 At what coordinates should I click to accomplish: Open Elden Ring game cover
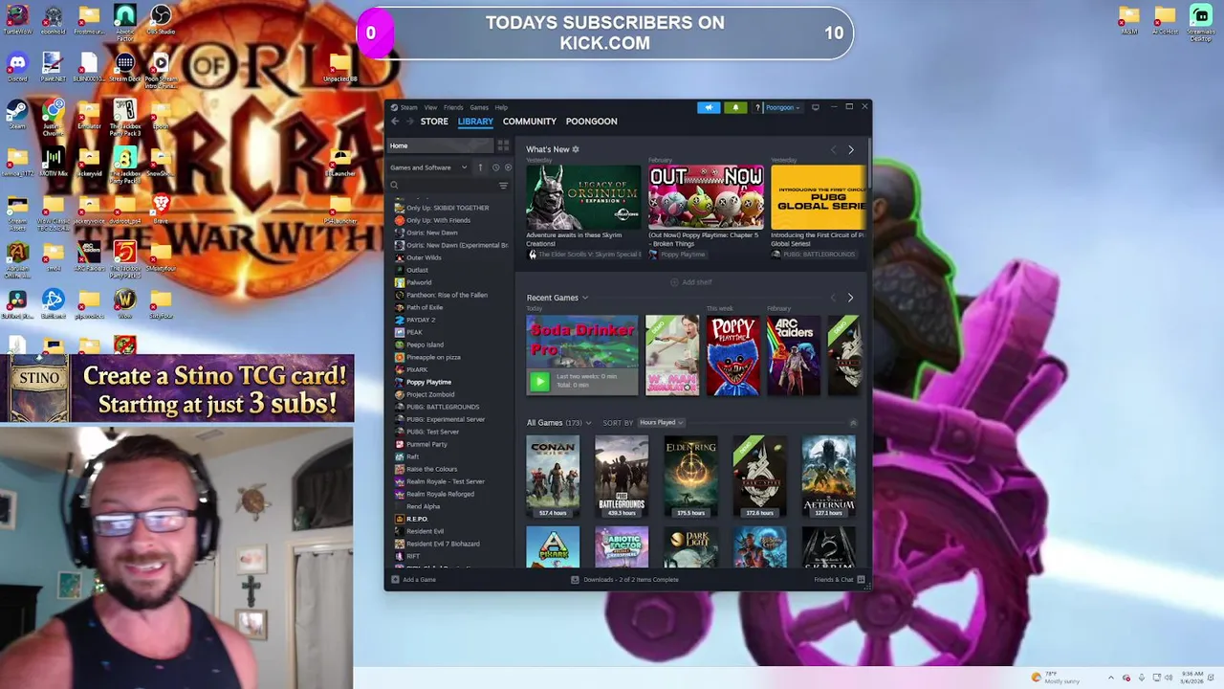(690, 477)
